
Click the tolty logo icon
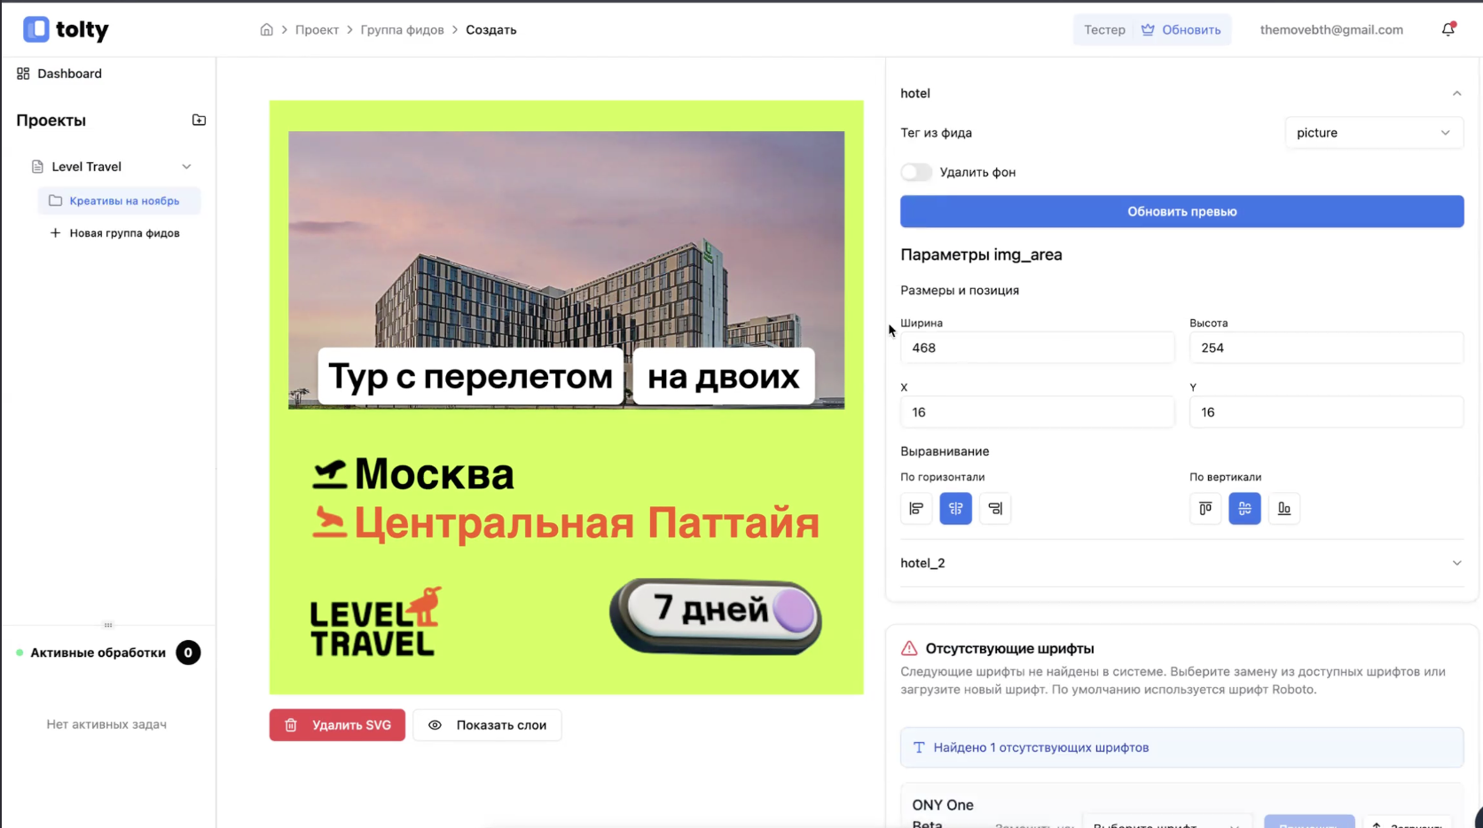coord(36,29)
